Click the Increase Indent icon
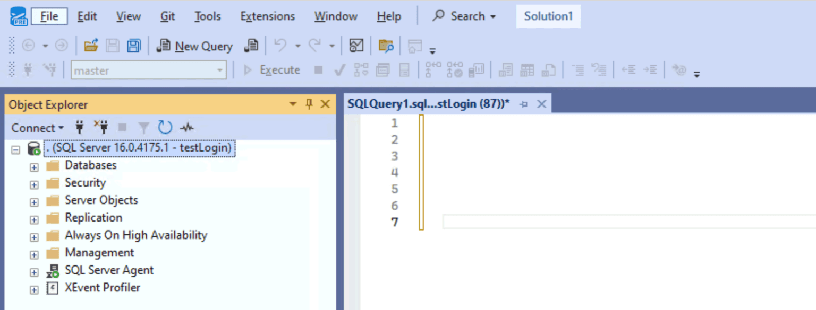Image resolution: width=816 pixels, height=310 pixels. [x=650, y=69]
